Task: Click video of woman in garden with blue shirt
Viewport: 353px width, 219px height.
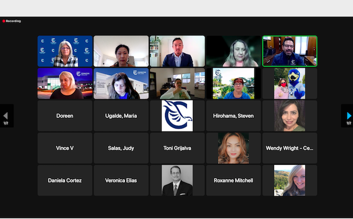Action: pos(233,83)
